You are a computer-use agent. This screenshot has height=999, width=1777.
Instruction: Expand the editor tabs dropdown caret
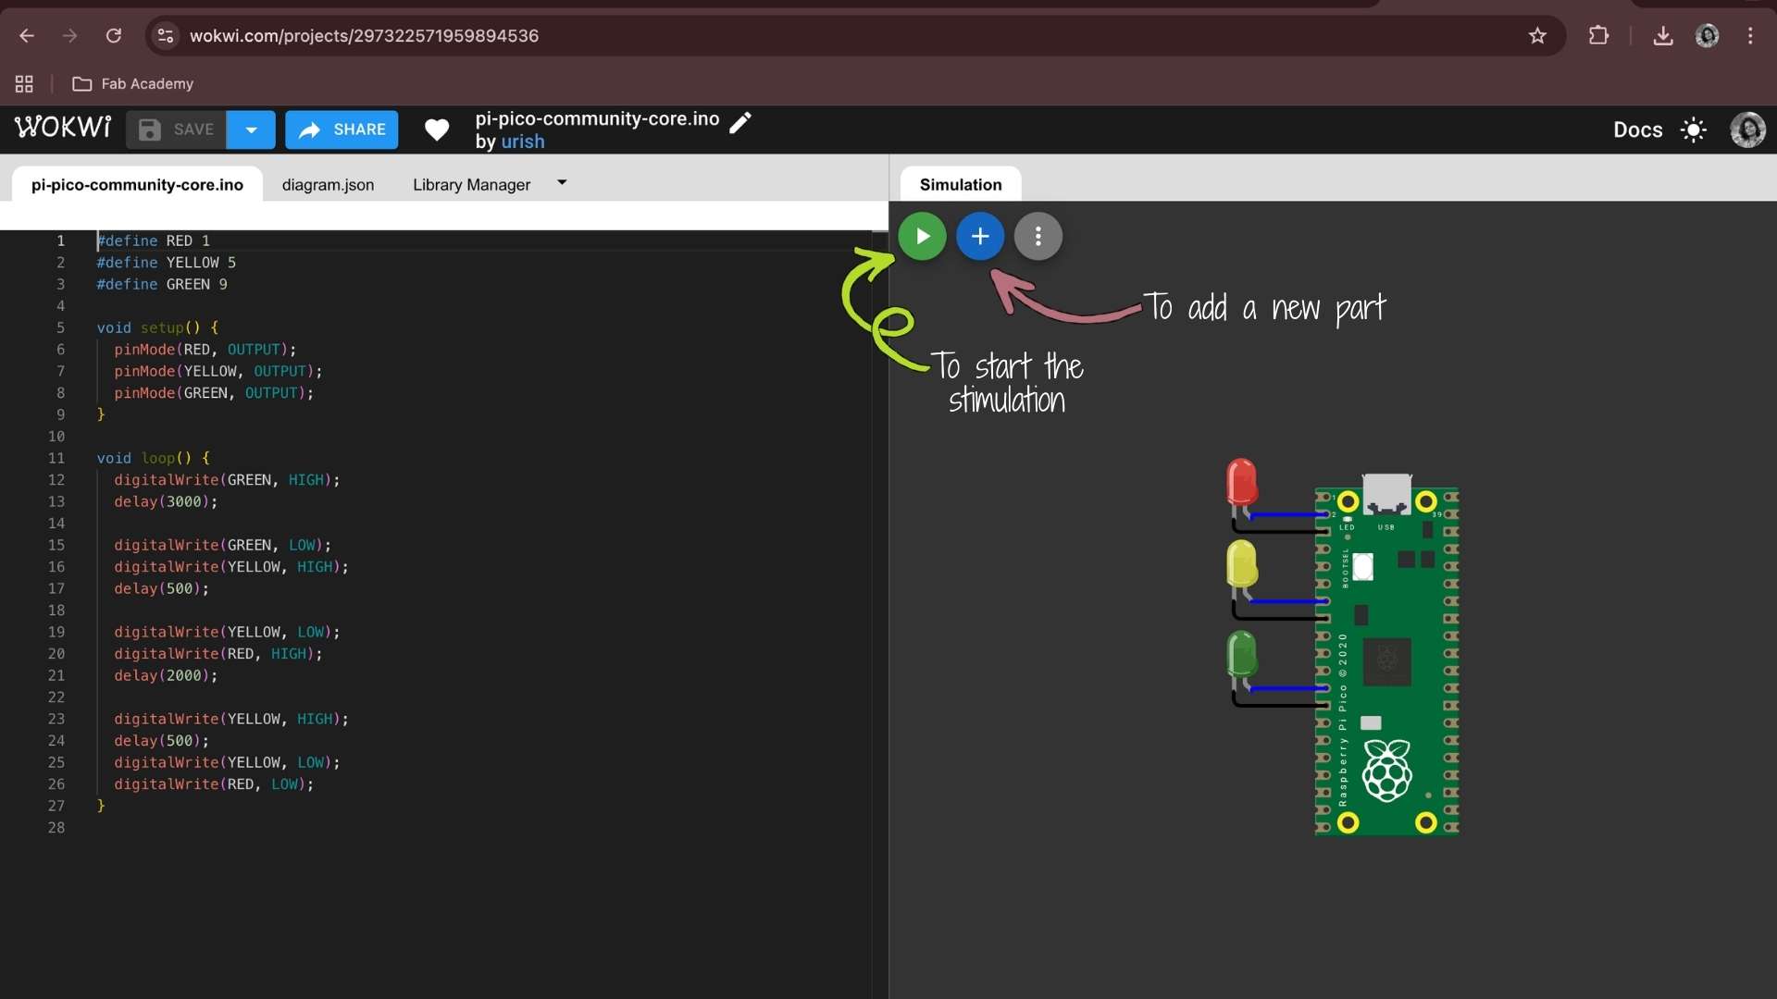pos(562,183)
